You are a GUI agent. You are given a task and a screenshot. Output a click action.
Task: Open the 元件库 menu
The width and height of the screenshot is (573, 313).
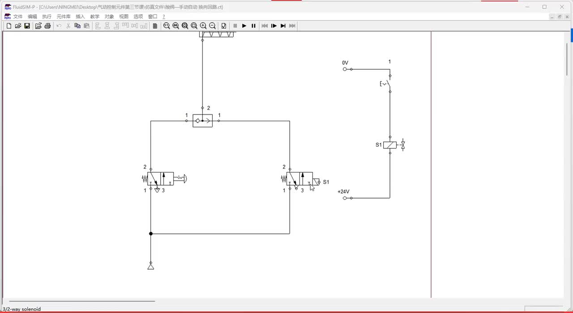64,17
